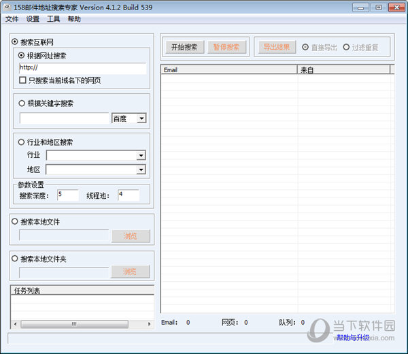408x354 pixels.
Task: Select the 过滤重复 radio option
Action: (x=346, y=47)
